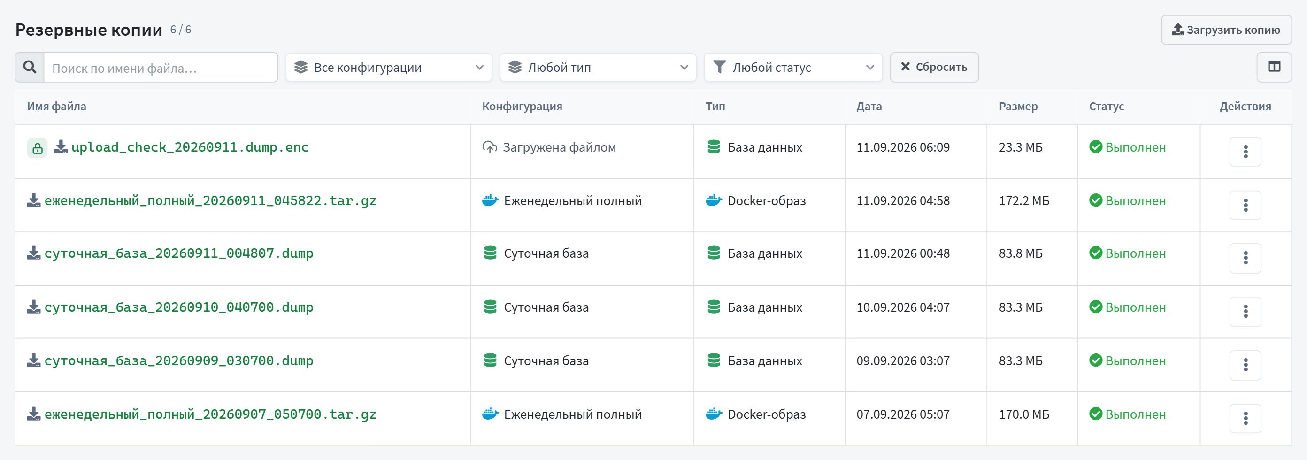Image resolution: width=1307 pixels, height=460 pixels.
Task: Open actions menu for суточная_база_20260909_030700 row
Action: pyautogui.click(x=1245, y=365)
